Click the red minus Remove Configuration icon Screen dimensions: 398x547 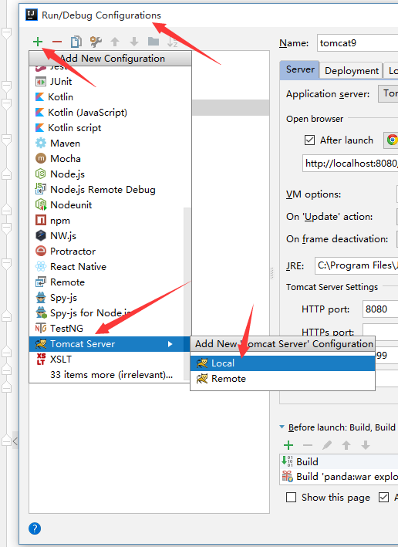point(57,42)
